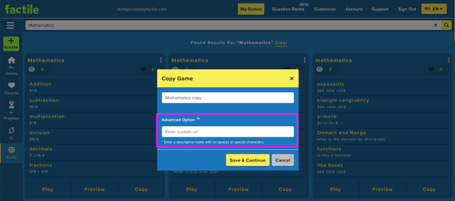Viewport: 455px width, 201px height.
Task: Open Favorite heart icon in sidebar
Action: pyautogui.click(x=11, y=85)
